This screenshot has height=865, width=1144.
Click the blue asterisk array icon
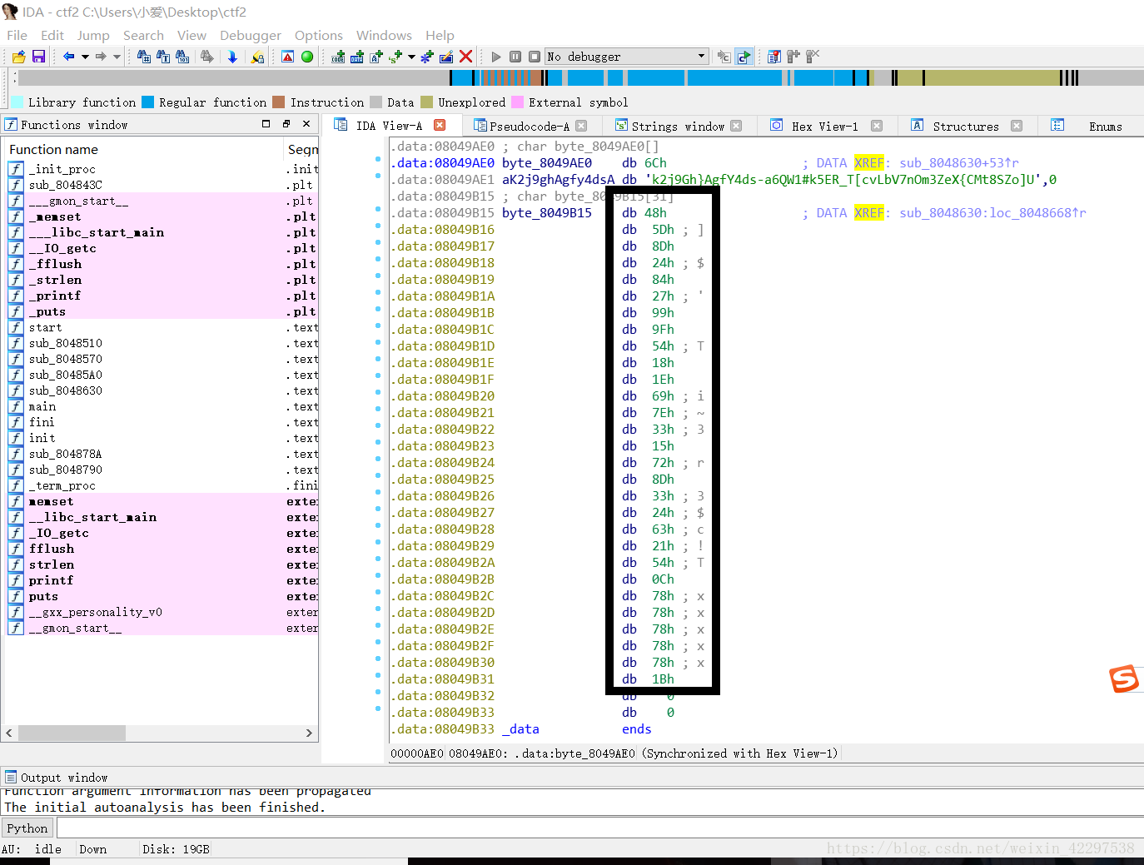pos(426,57)
